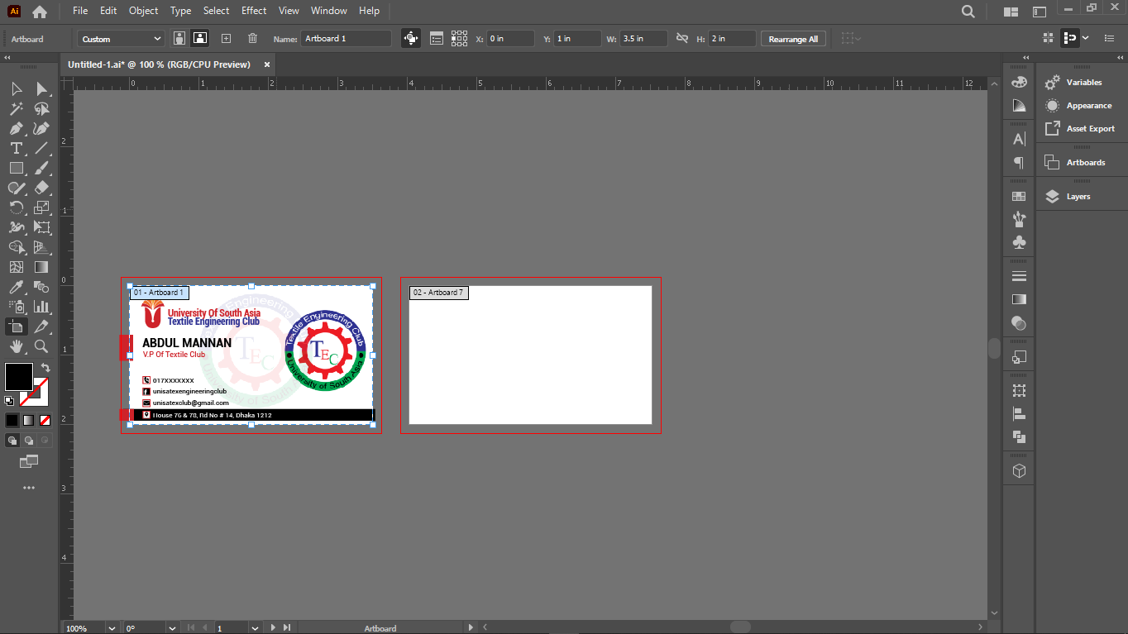Enable Draw Normal mode
The height and width of the screenshot is (634, 1128).
point(12,441)
